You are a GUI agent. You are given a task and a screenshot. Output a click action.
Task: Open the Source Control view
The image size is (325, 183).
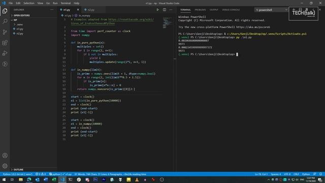click(x=5, y=32)
